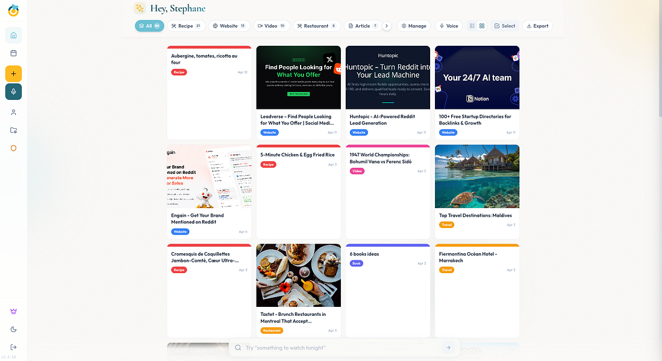
Task: Click Tastet - Brunch Restaurants title
Action: pos(293,318)
